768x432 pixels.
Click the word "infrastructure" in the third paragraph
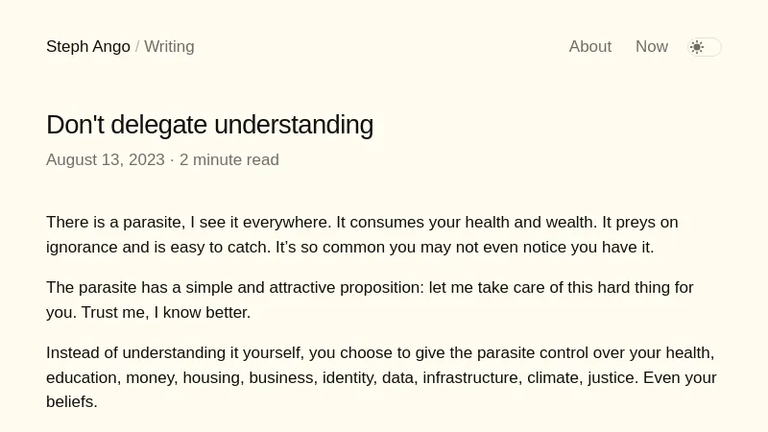point(471,378)
